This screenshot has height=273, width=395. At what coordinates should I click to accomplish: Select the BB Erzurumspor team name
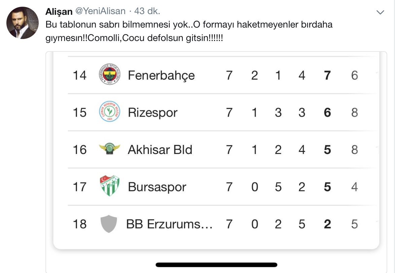[x=169, y=224]
